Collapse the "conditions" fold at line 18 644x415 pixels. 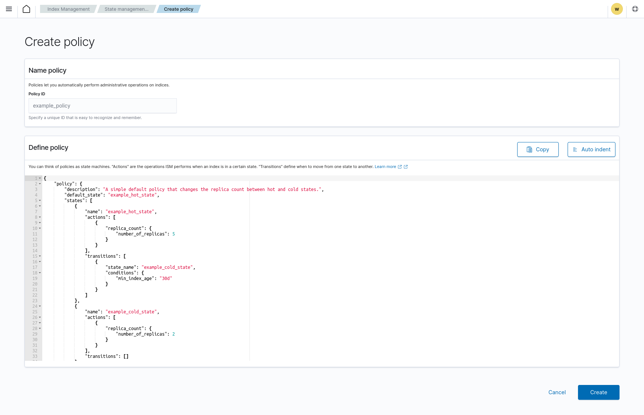point(40,273)
